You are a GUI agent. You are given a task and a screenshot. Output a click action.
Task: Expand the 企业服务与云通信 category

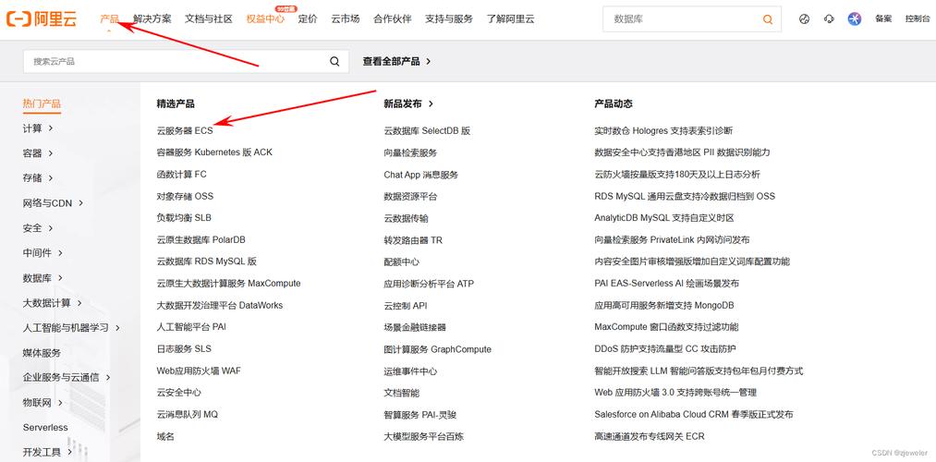click(67, 378)
